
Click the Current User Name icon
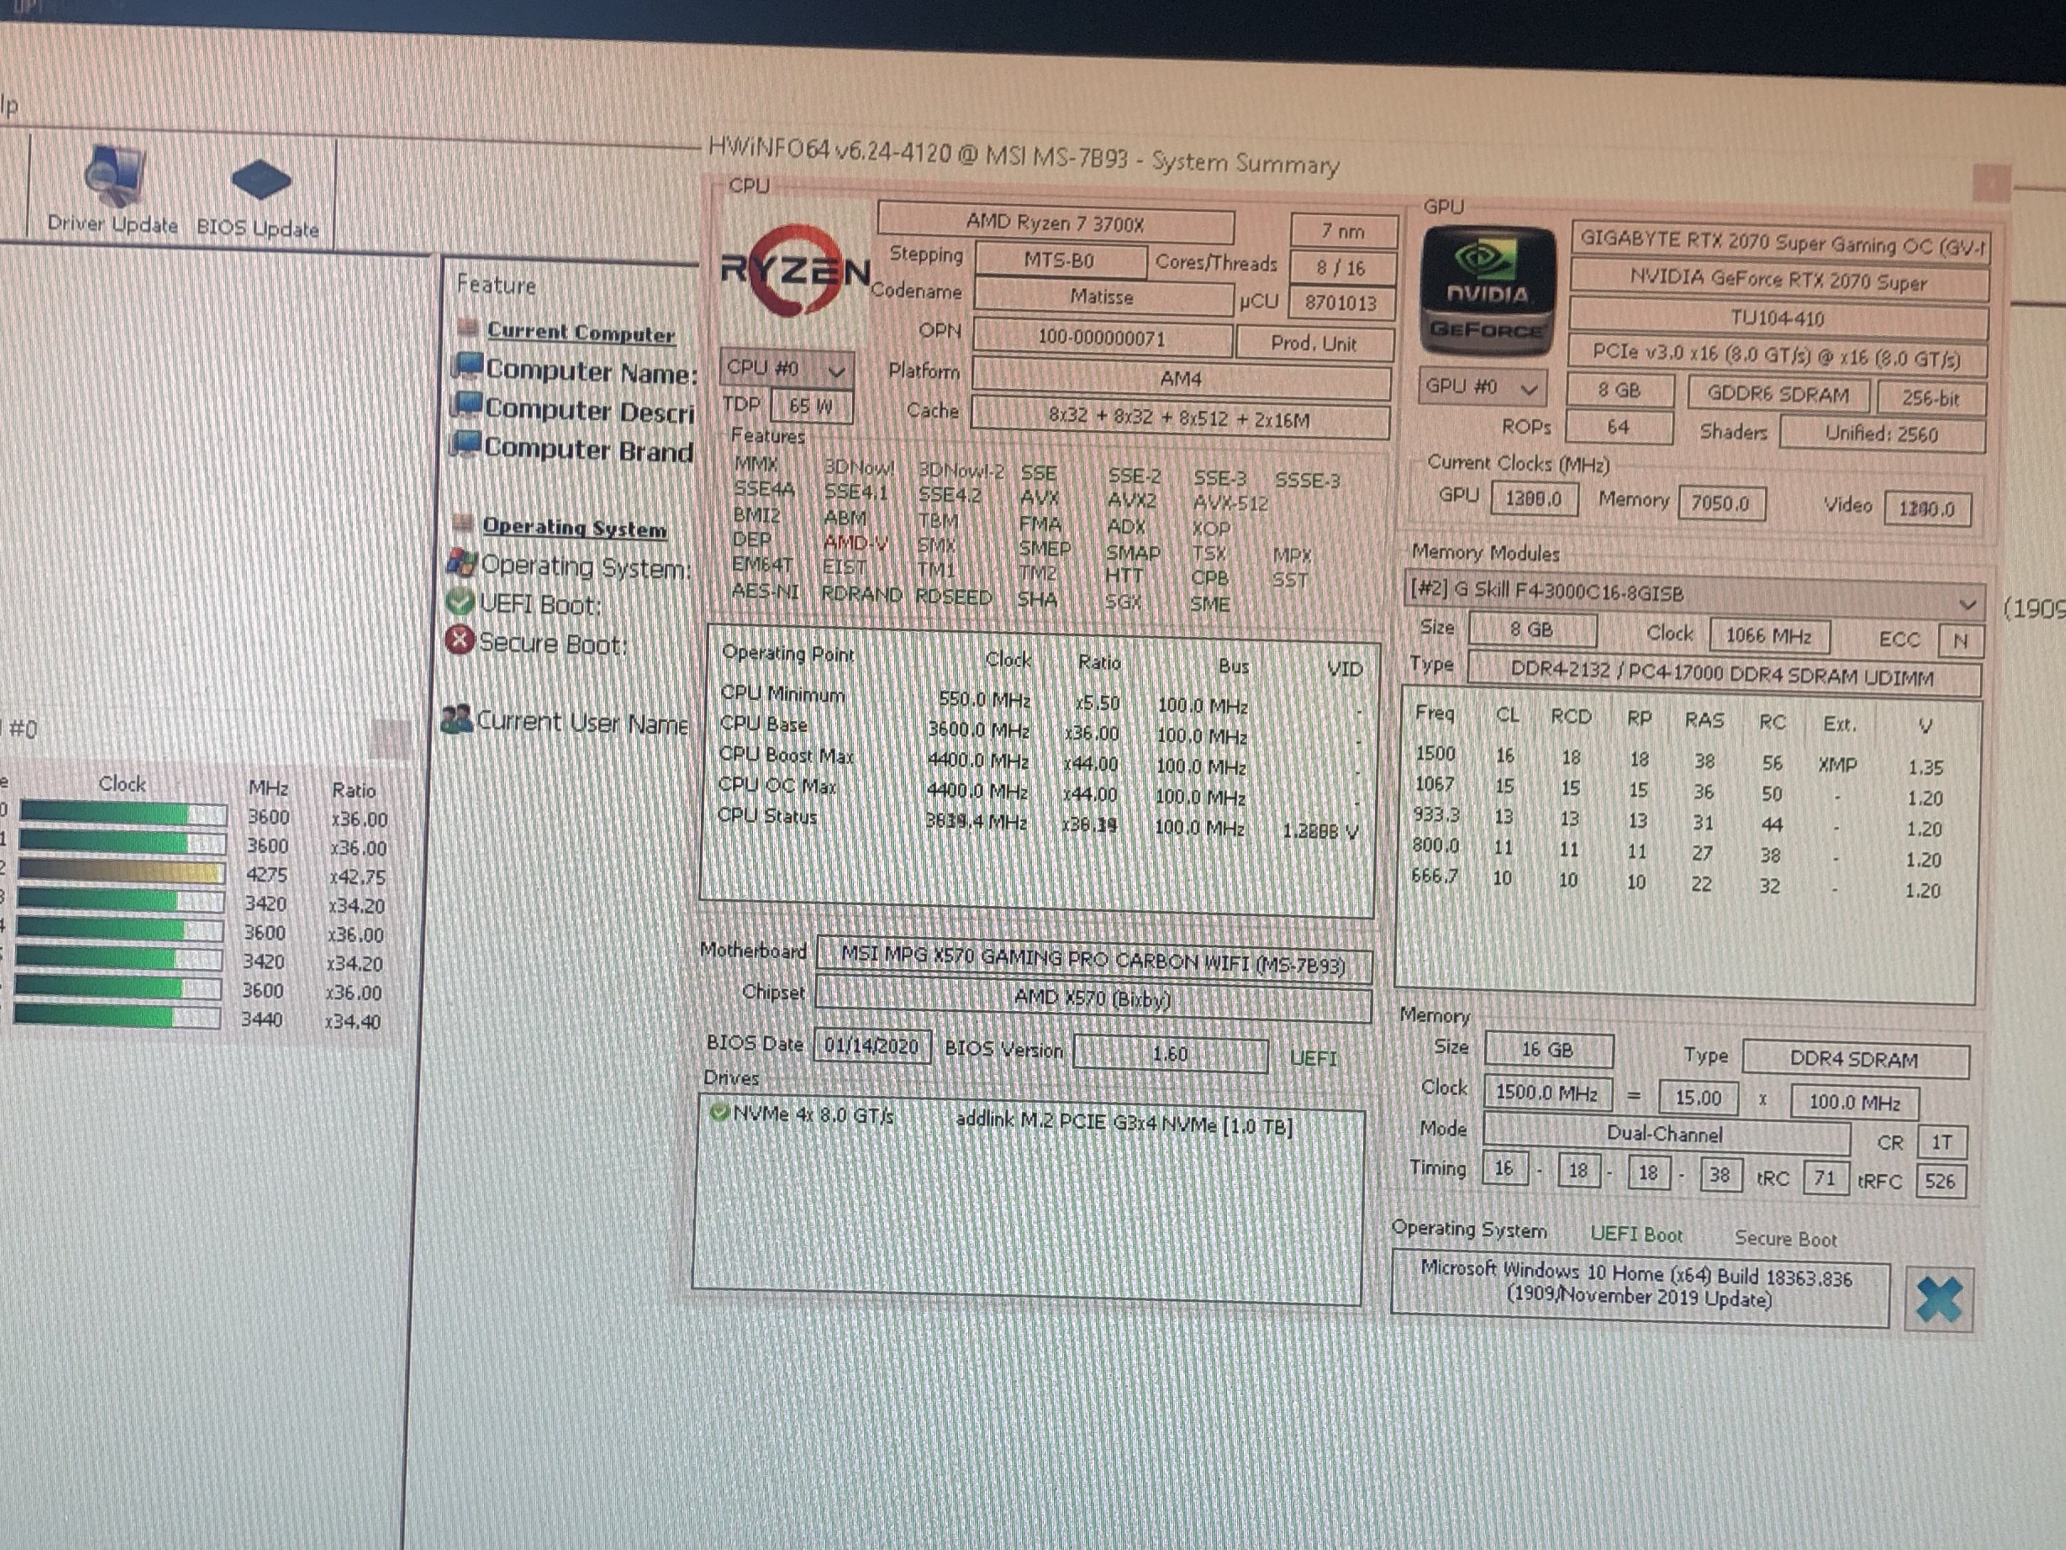click(456, 718)
